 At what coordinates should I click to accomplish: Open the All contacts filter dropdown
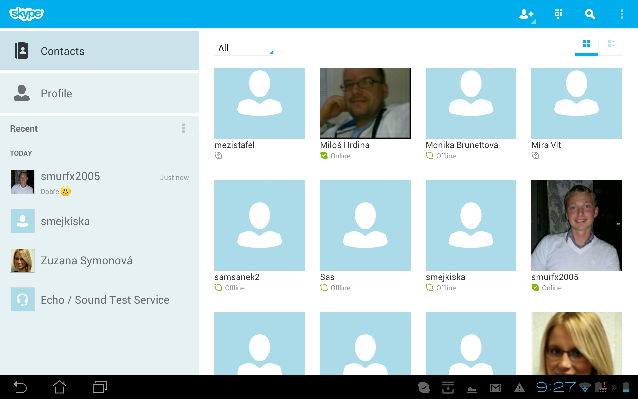244,48
